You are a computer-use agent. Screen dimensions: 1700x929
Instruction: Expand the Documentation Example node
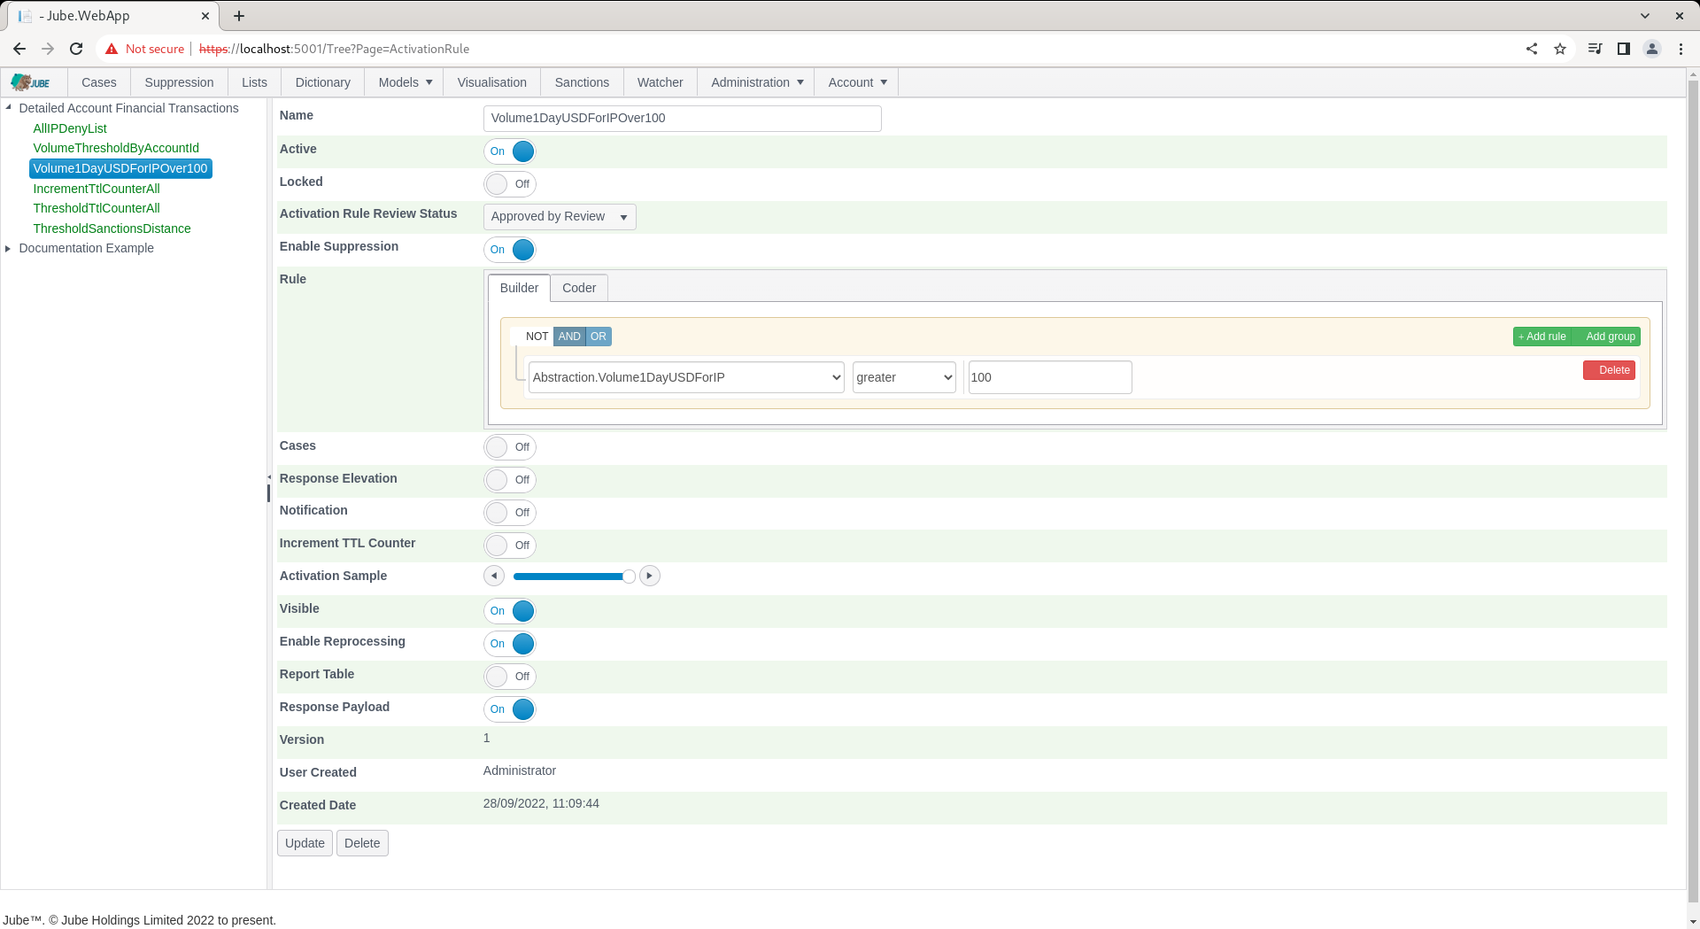(8, 249)
